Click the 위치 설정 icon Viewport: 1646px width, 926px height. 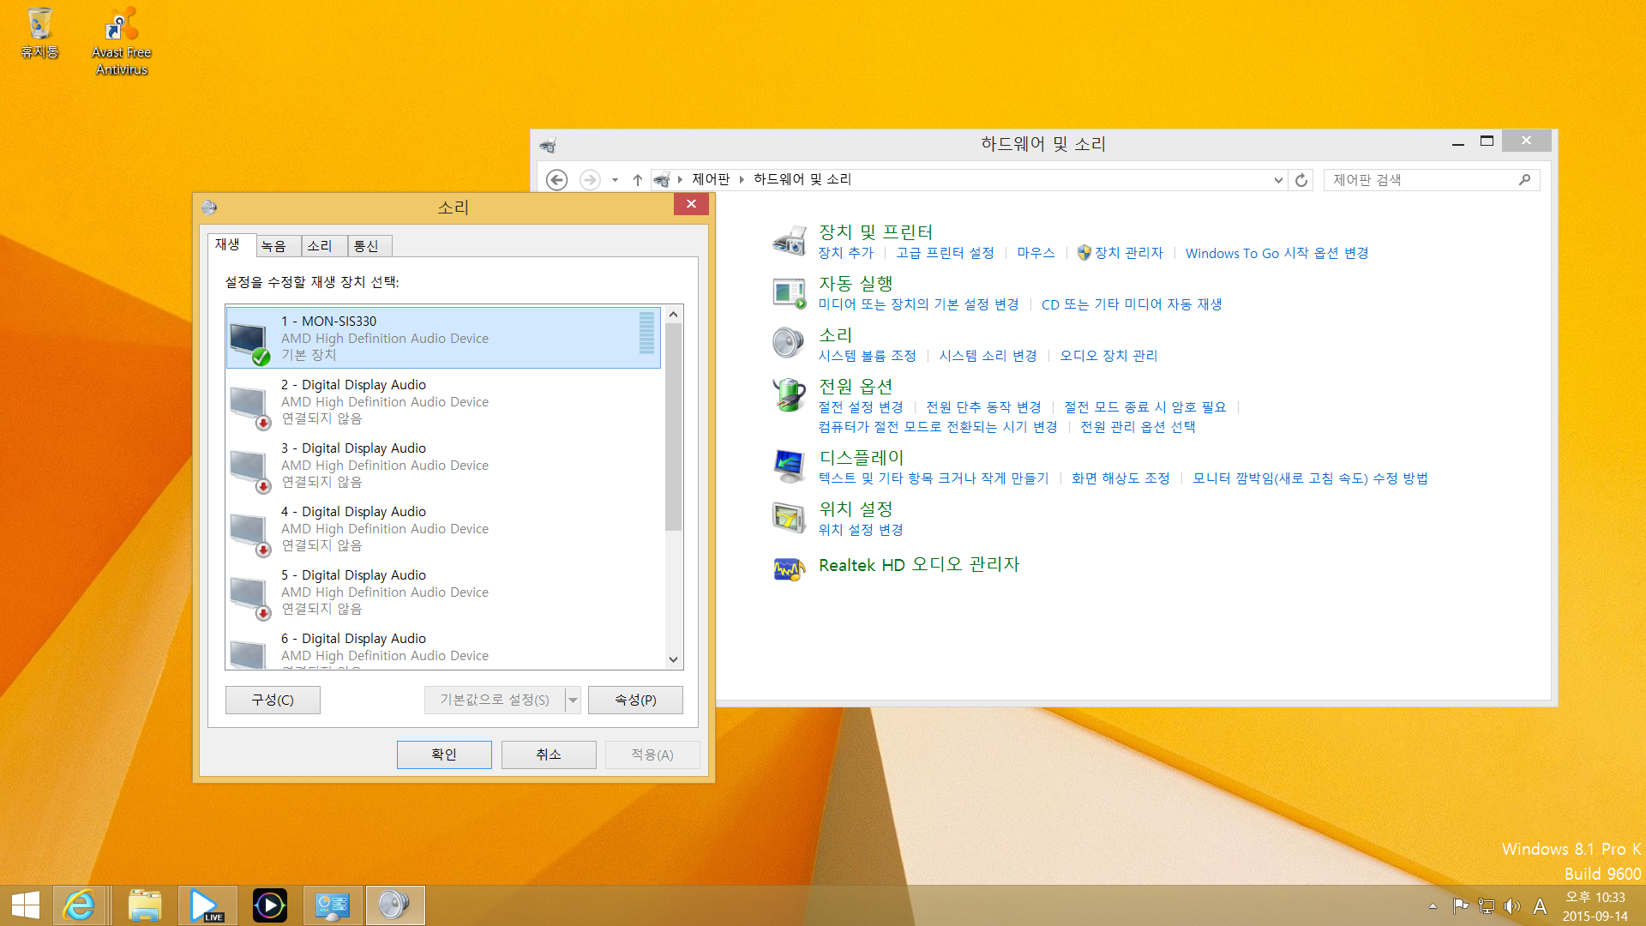pyautogui.click(x=788, y=518)
